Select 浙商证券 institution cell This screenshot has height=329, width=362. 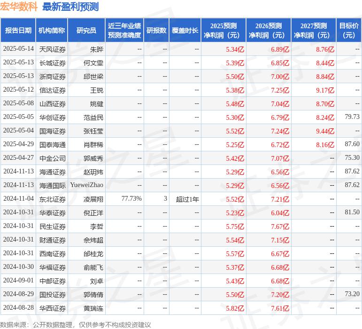(x=53, y=77)
